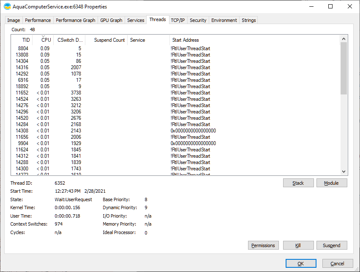360x272 pixels.
Task: Click the Kill button
Action: [x=298, y=245]
